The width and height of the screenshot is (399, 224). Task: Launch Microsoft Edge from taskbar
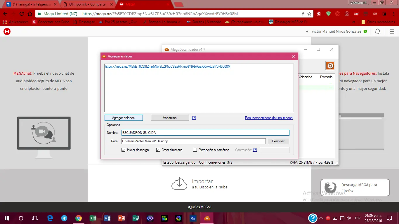50,218
